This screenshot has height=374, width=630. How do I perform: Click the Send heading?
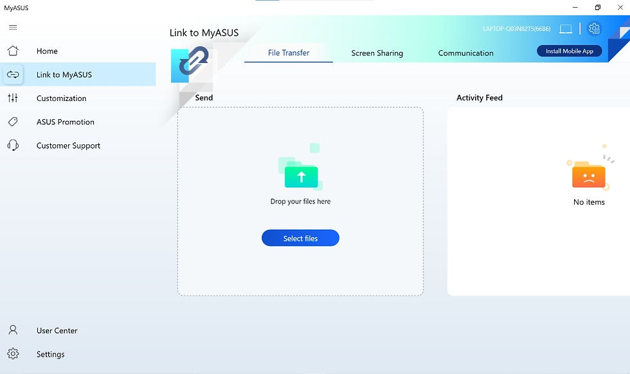click(x=204, y=98)
